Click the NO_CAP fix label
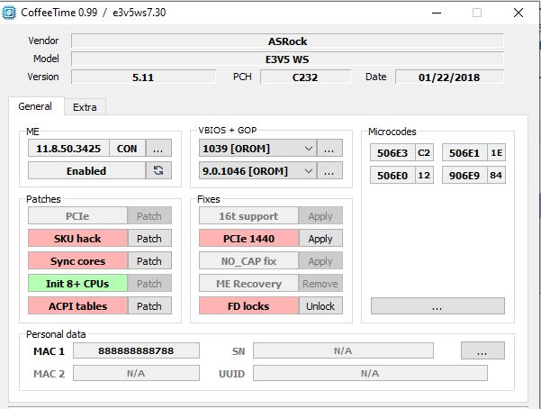 click(x=248, y=261)
